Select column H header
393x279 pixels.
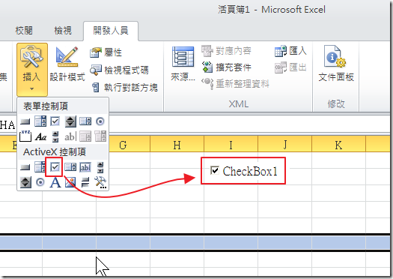coord(177,145)
